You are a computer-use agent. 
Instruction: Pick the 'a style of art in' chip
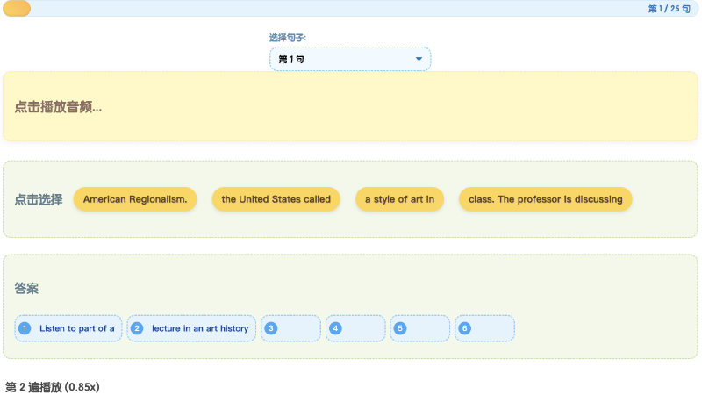tap(399, 199)
